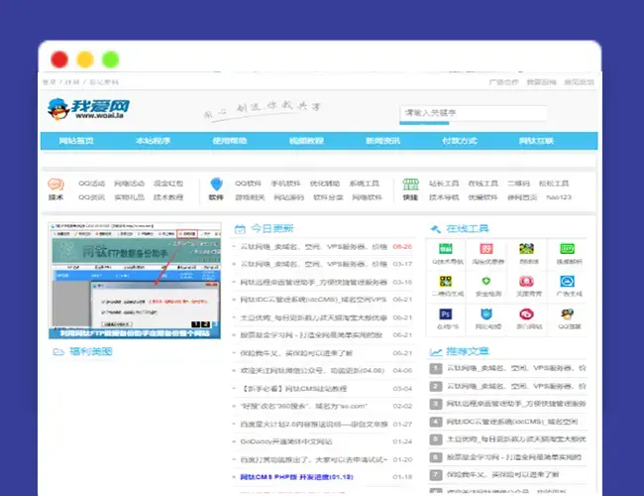
Task: Open 视频教程 in the navigation bar
Action: 306,141
